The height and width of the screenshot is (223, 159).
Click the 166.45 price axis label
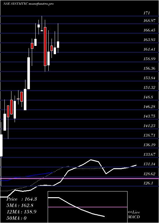[149, 30]
